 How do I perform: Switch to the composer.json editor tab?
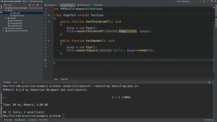51,5
